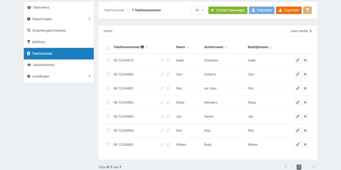Copy number 06 12345680 with copy icon
Image resolution: width=341 pixels, height=170 pixels.
[168, 74]
